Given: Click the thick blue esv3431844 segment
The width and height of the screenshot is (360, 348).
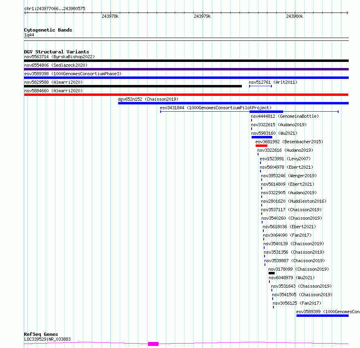Looking at the screenshot, I should coord(266,112).
